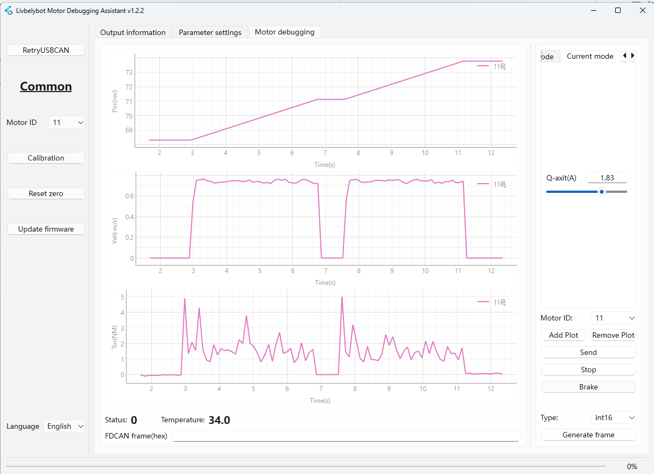Screen dimensions: 654x474
Task: Open the Motor ID dropdown in Common panel
Action: [67, 122]
